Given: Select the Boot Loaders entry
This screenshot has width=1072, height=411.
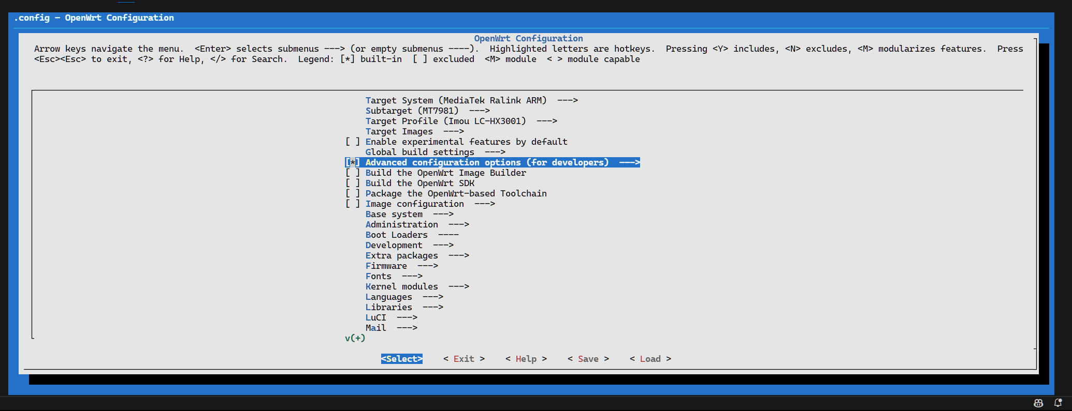Looking at the screenshot, I should tap(412, 235).
